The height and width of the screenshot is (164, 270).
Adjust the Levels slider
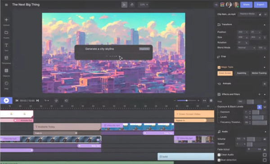[x=259, y=117]
